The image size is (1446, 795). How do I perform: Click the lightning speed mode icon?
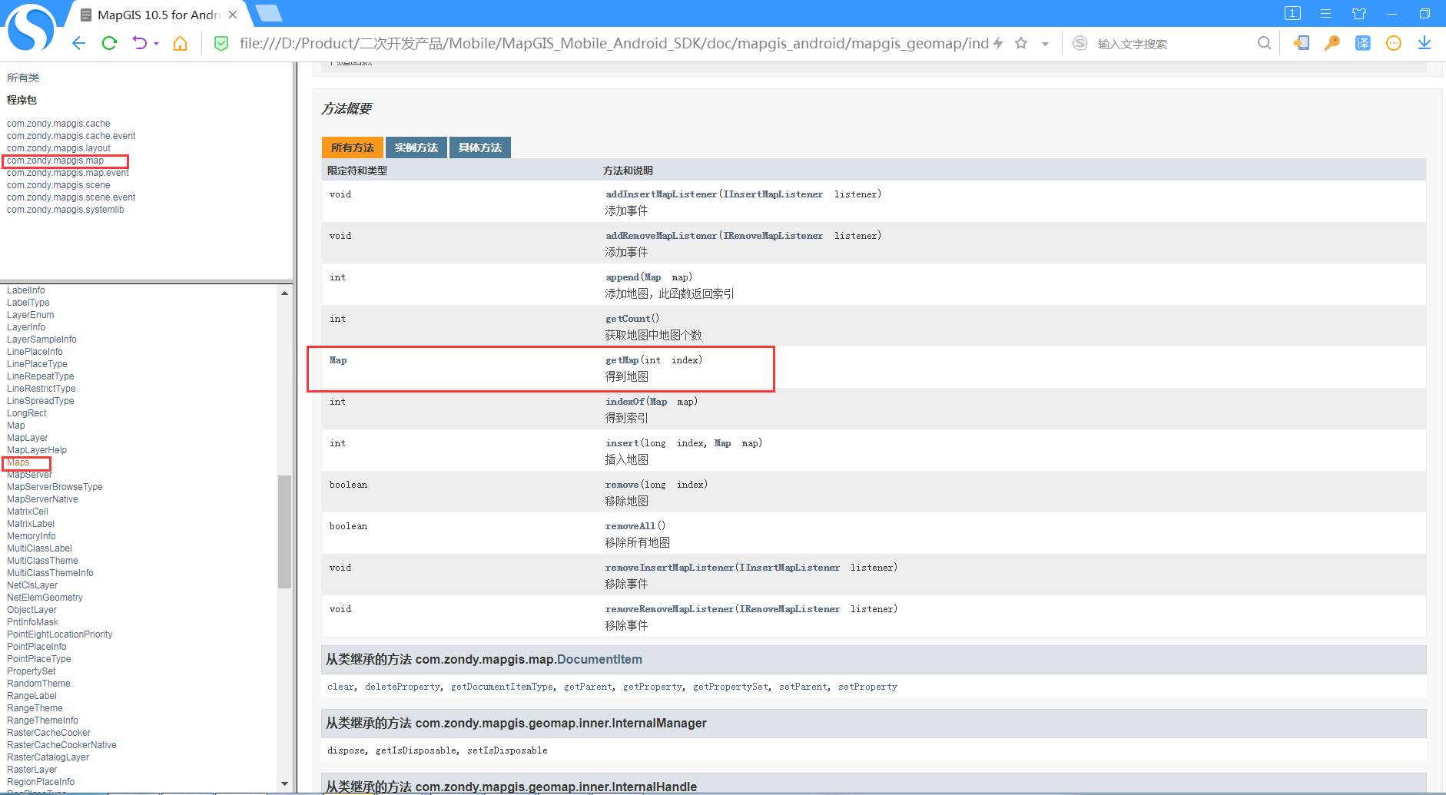[998, 43]
